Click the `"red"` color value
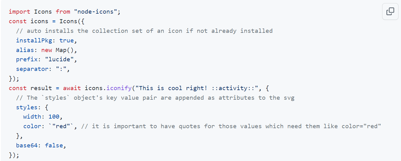 61,126
